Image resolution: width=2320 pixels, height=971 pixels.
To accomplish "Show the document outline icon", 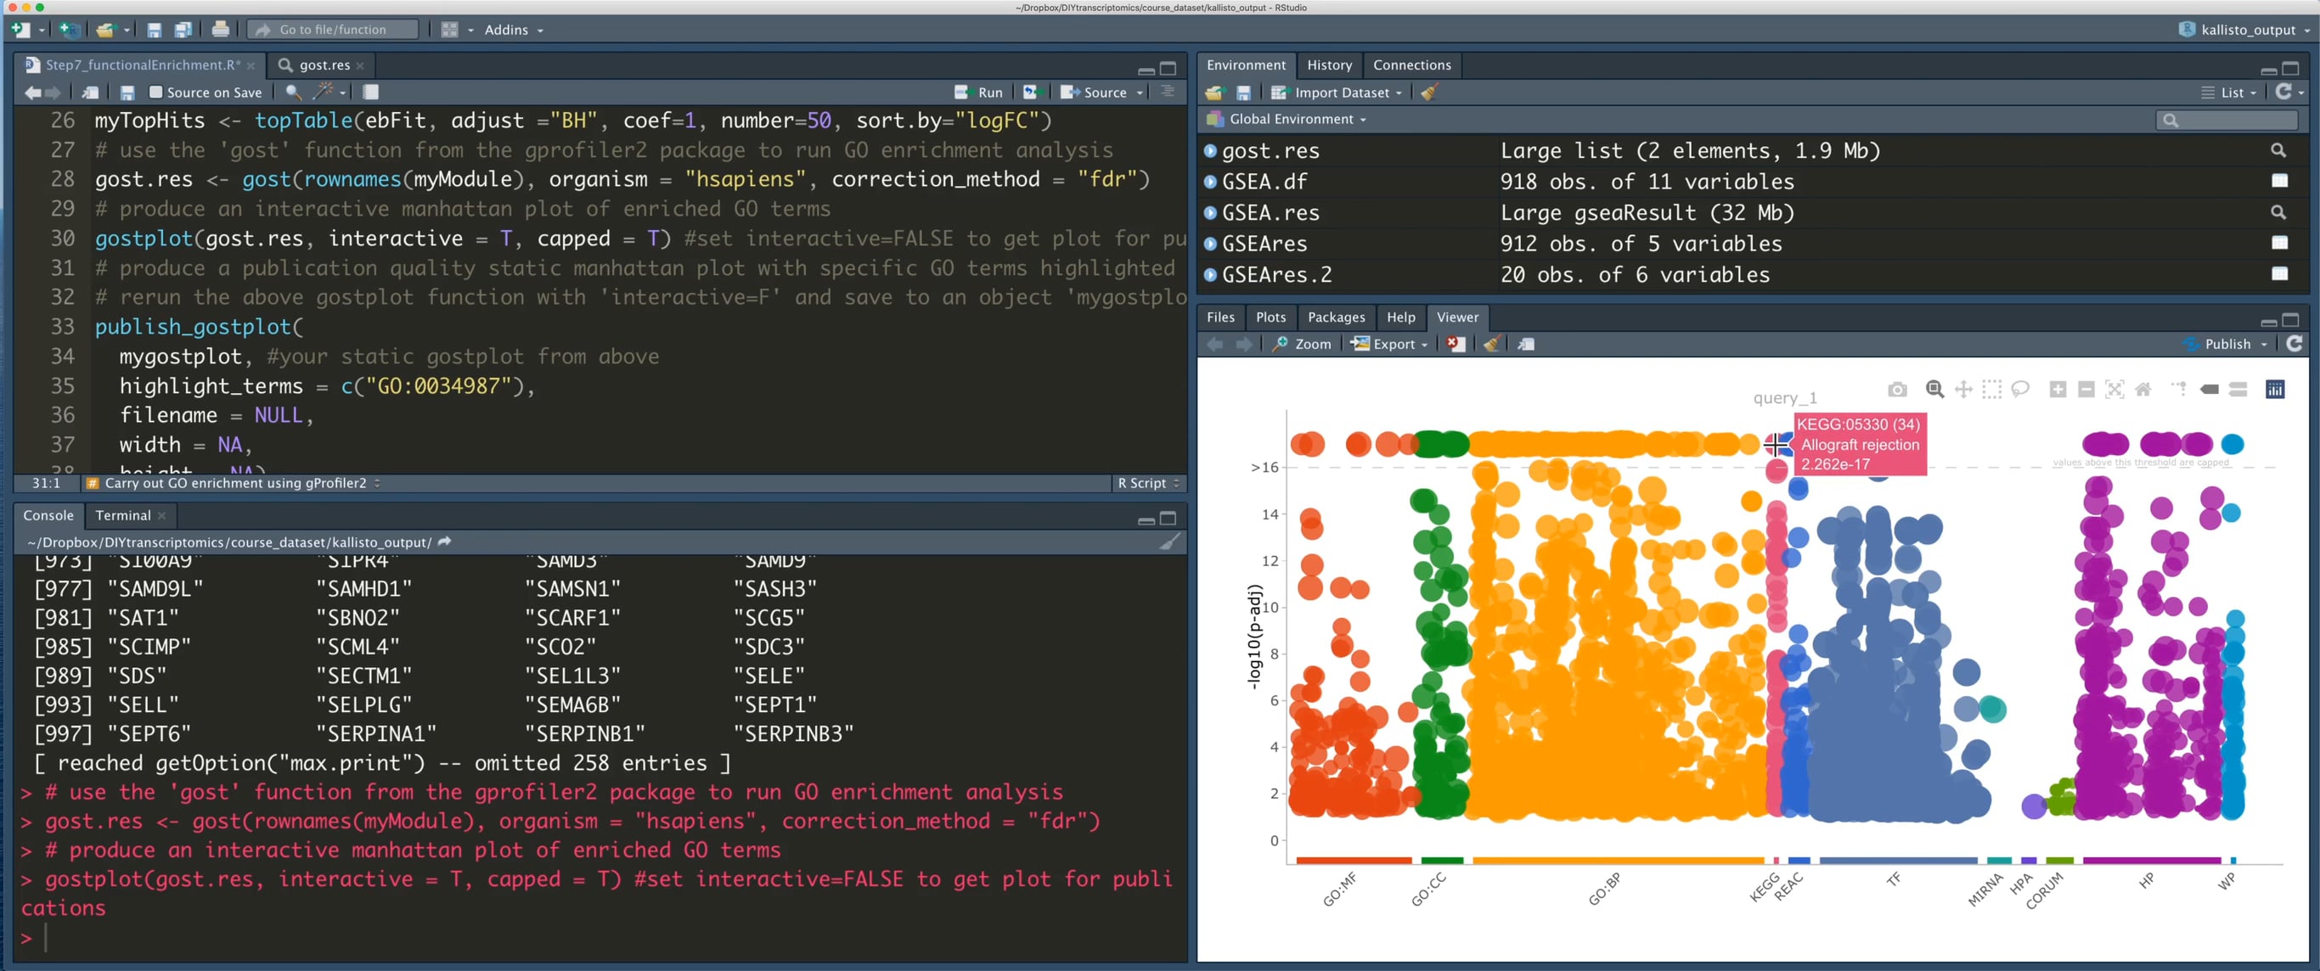I will 1167,92.
